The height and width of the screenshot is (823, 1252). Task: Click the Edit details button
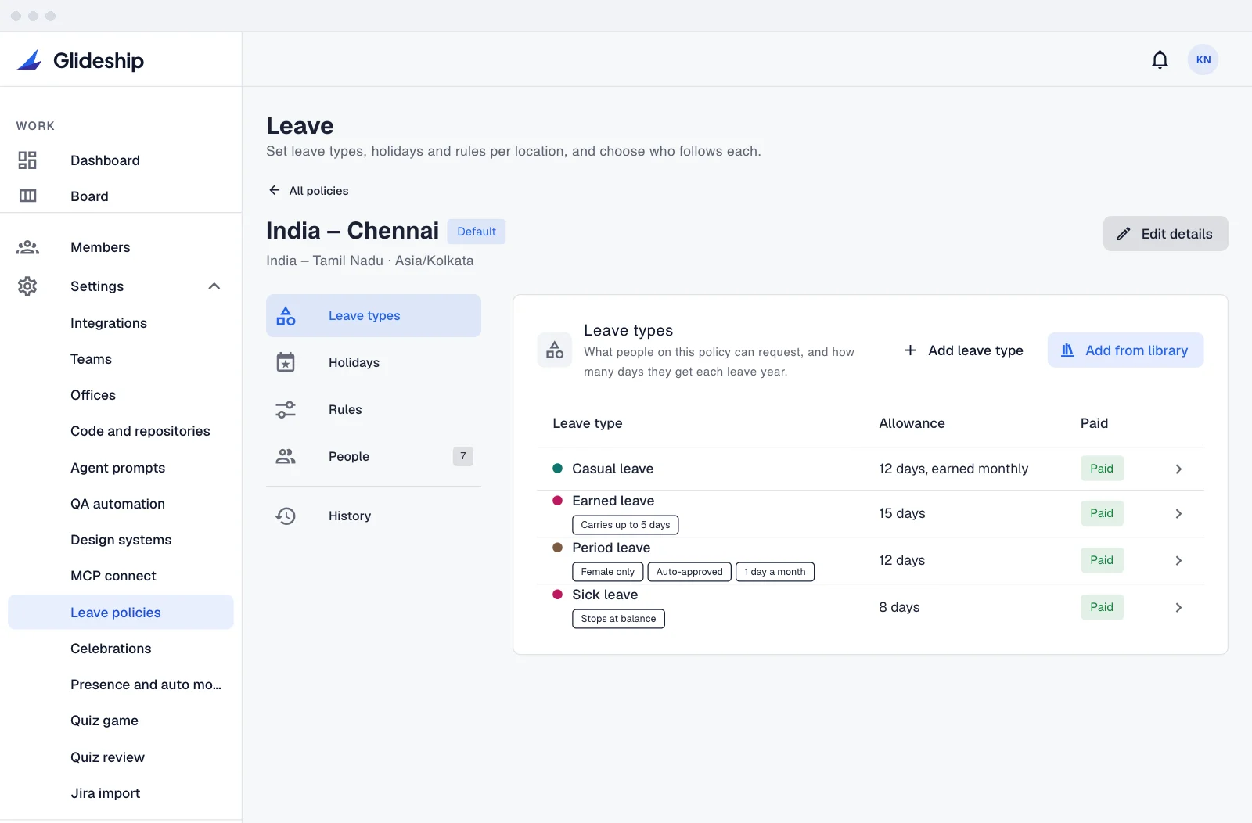click(x=1165, y=234)
